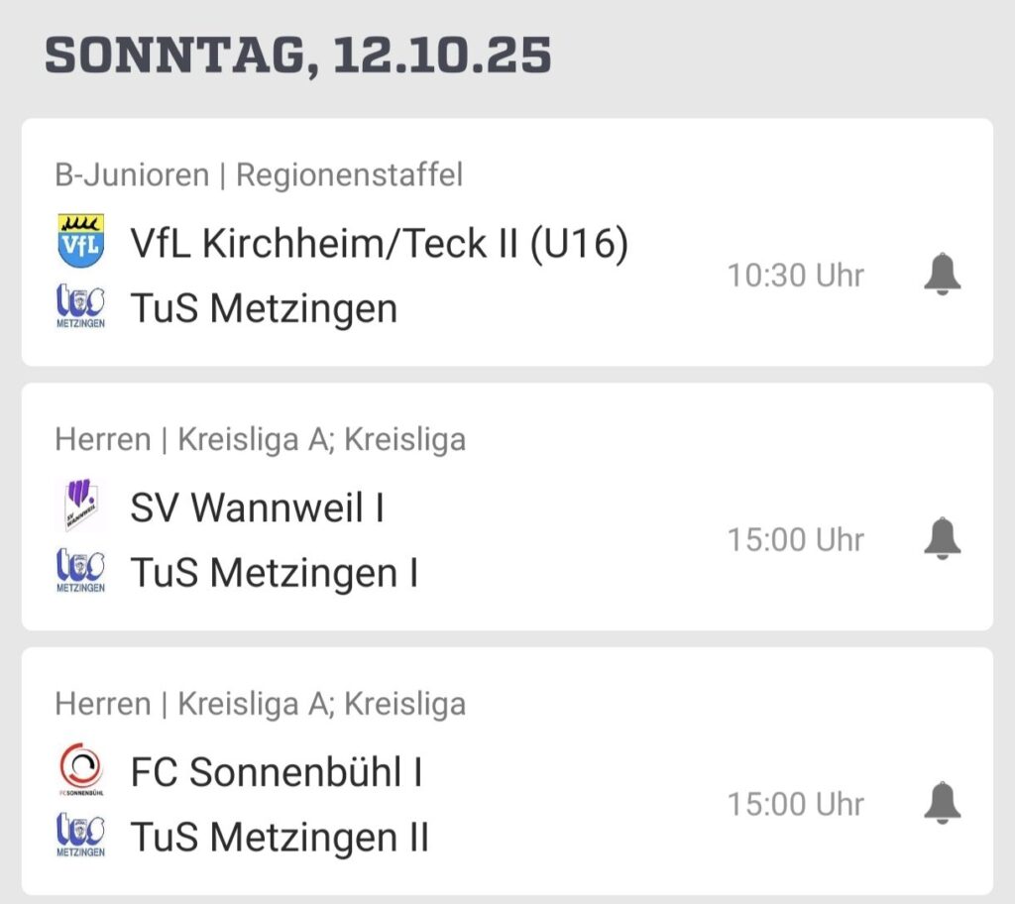The width and height of the screenshot is (1015, 904).
Task: Tap the logo beside TuS Metzingen II
Action: (81, 837)
